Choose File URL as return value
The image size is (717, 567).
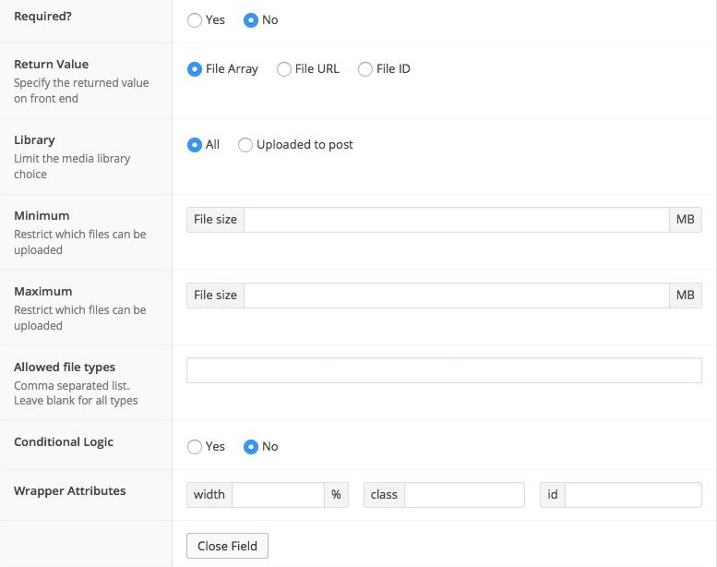(x=284, y=69)
